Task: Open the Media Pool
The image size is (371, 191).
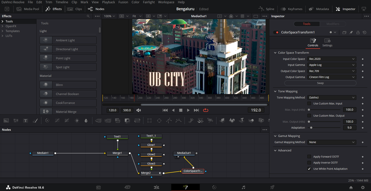Action: click(x=28, y=9)
